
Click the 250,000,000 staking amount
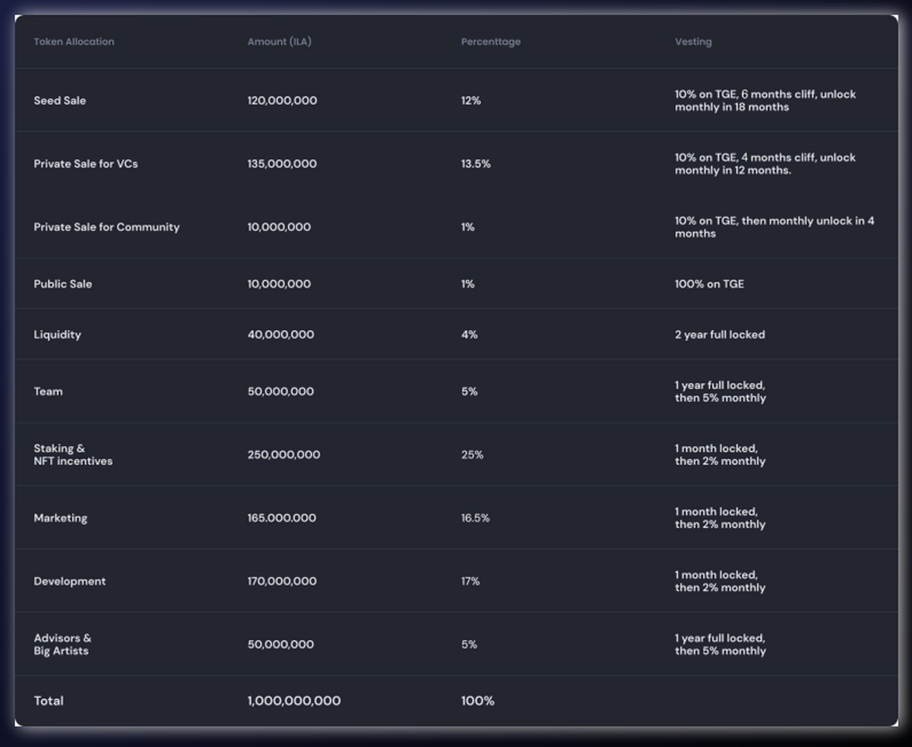click(x=283, y=454)
